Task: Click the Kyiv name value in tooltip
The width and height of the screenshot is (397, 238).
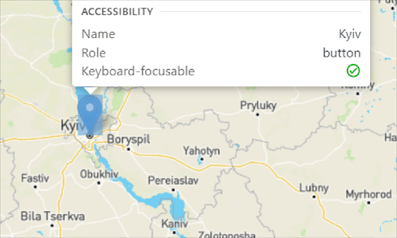Action: coord(350,34)
